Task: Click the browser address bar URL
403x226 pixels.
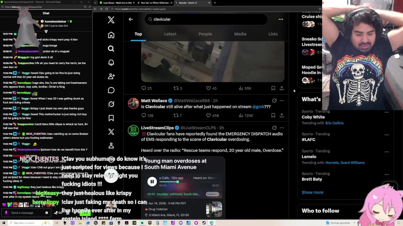Action: coord(140,9)
